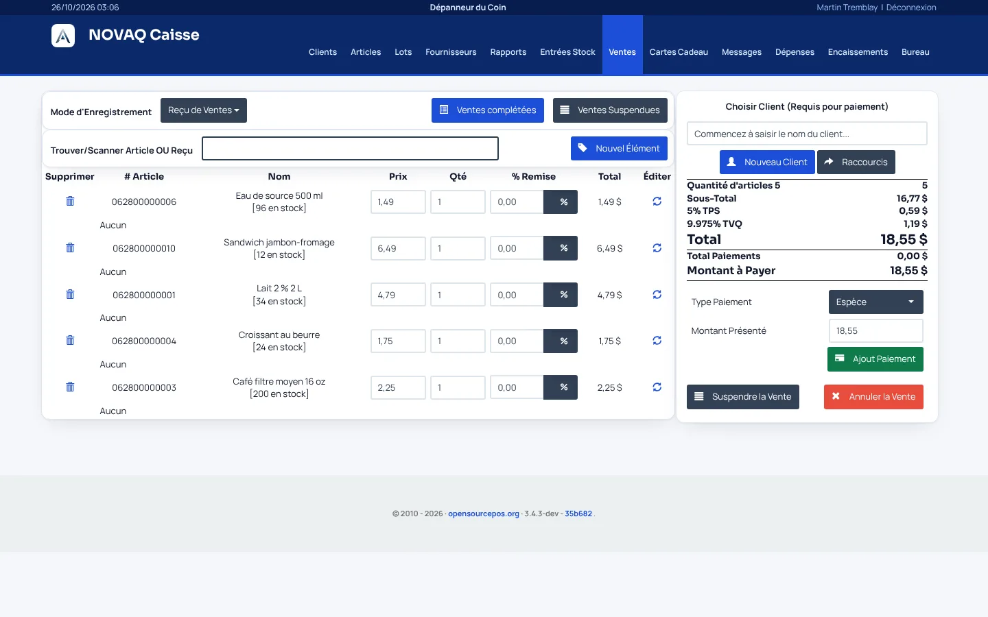Click the quantity field for Croissant au beurre
Image resolution: width=988 pixels, height=617 pixels.
point(458,341)
